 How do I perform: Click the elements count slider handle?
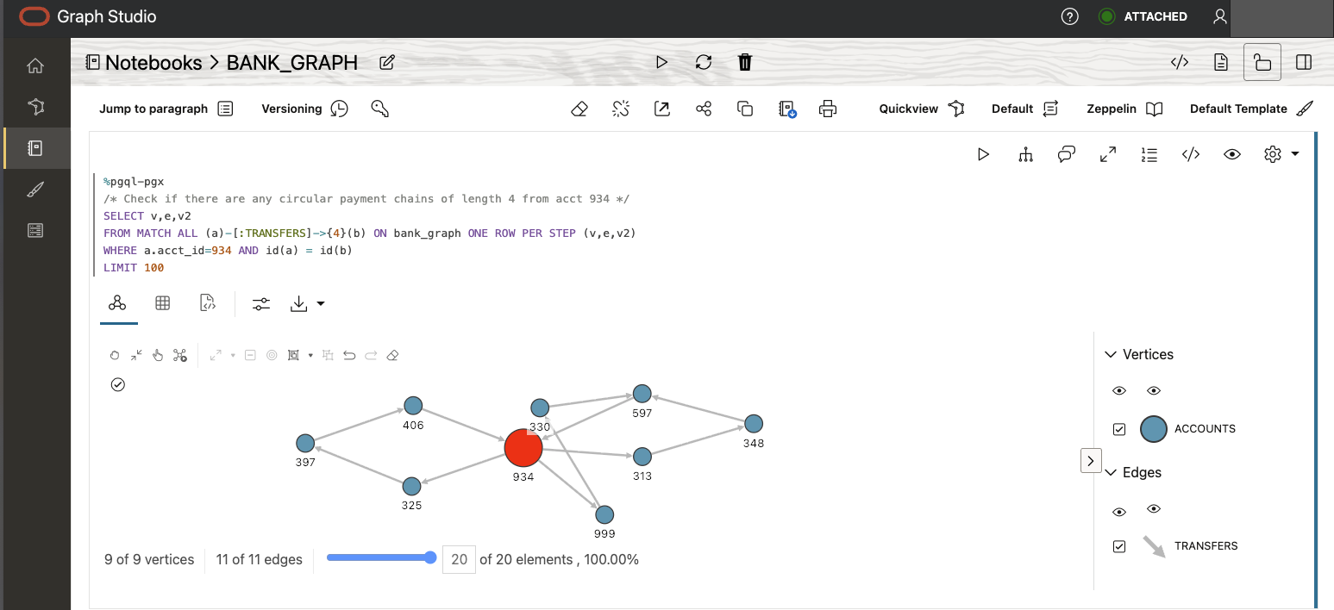coord(430,558)
